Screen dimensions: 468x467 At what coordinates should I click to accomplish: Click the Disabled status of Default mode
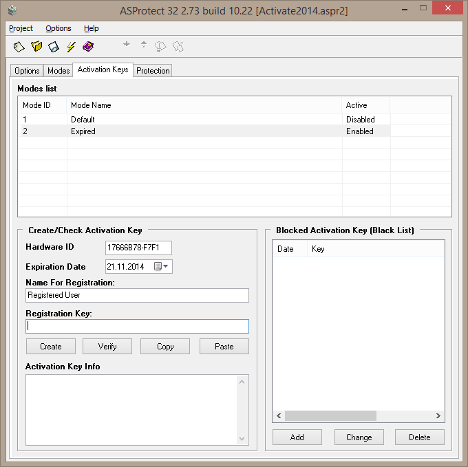point(360,120)
